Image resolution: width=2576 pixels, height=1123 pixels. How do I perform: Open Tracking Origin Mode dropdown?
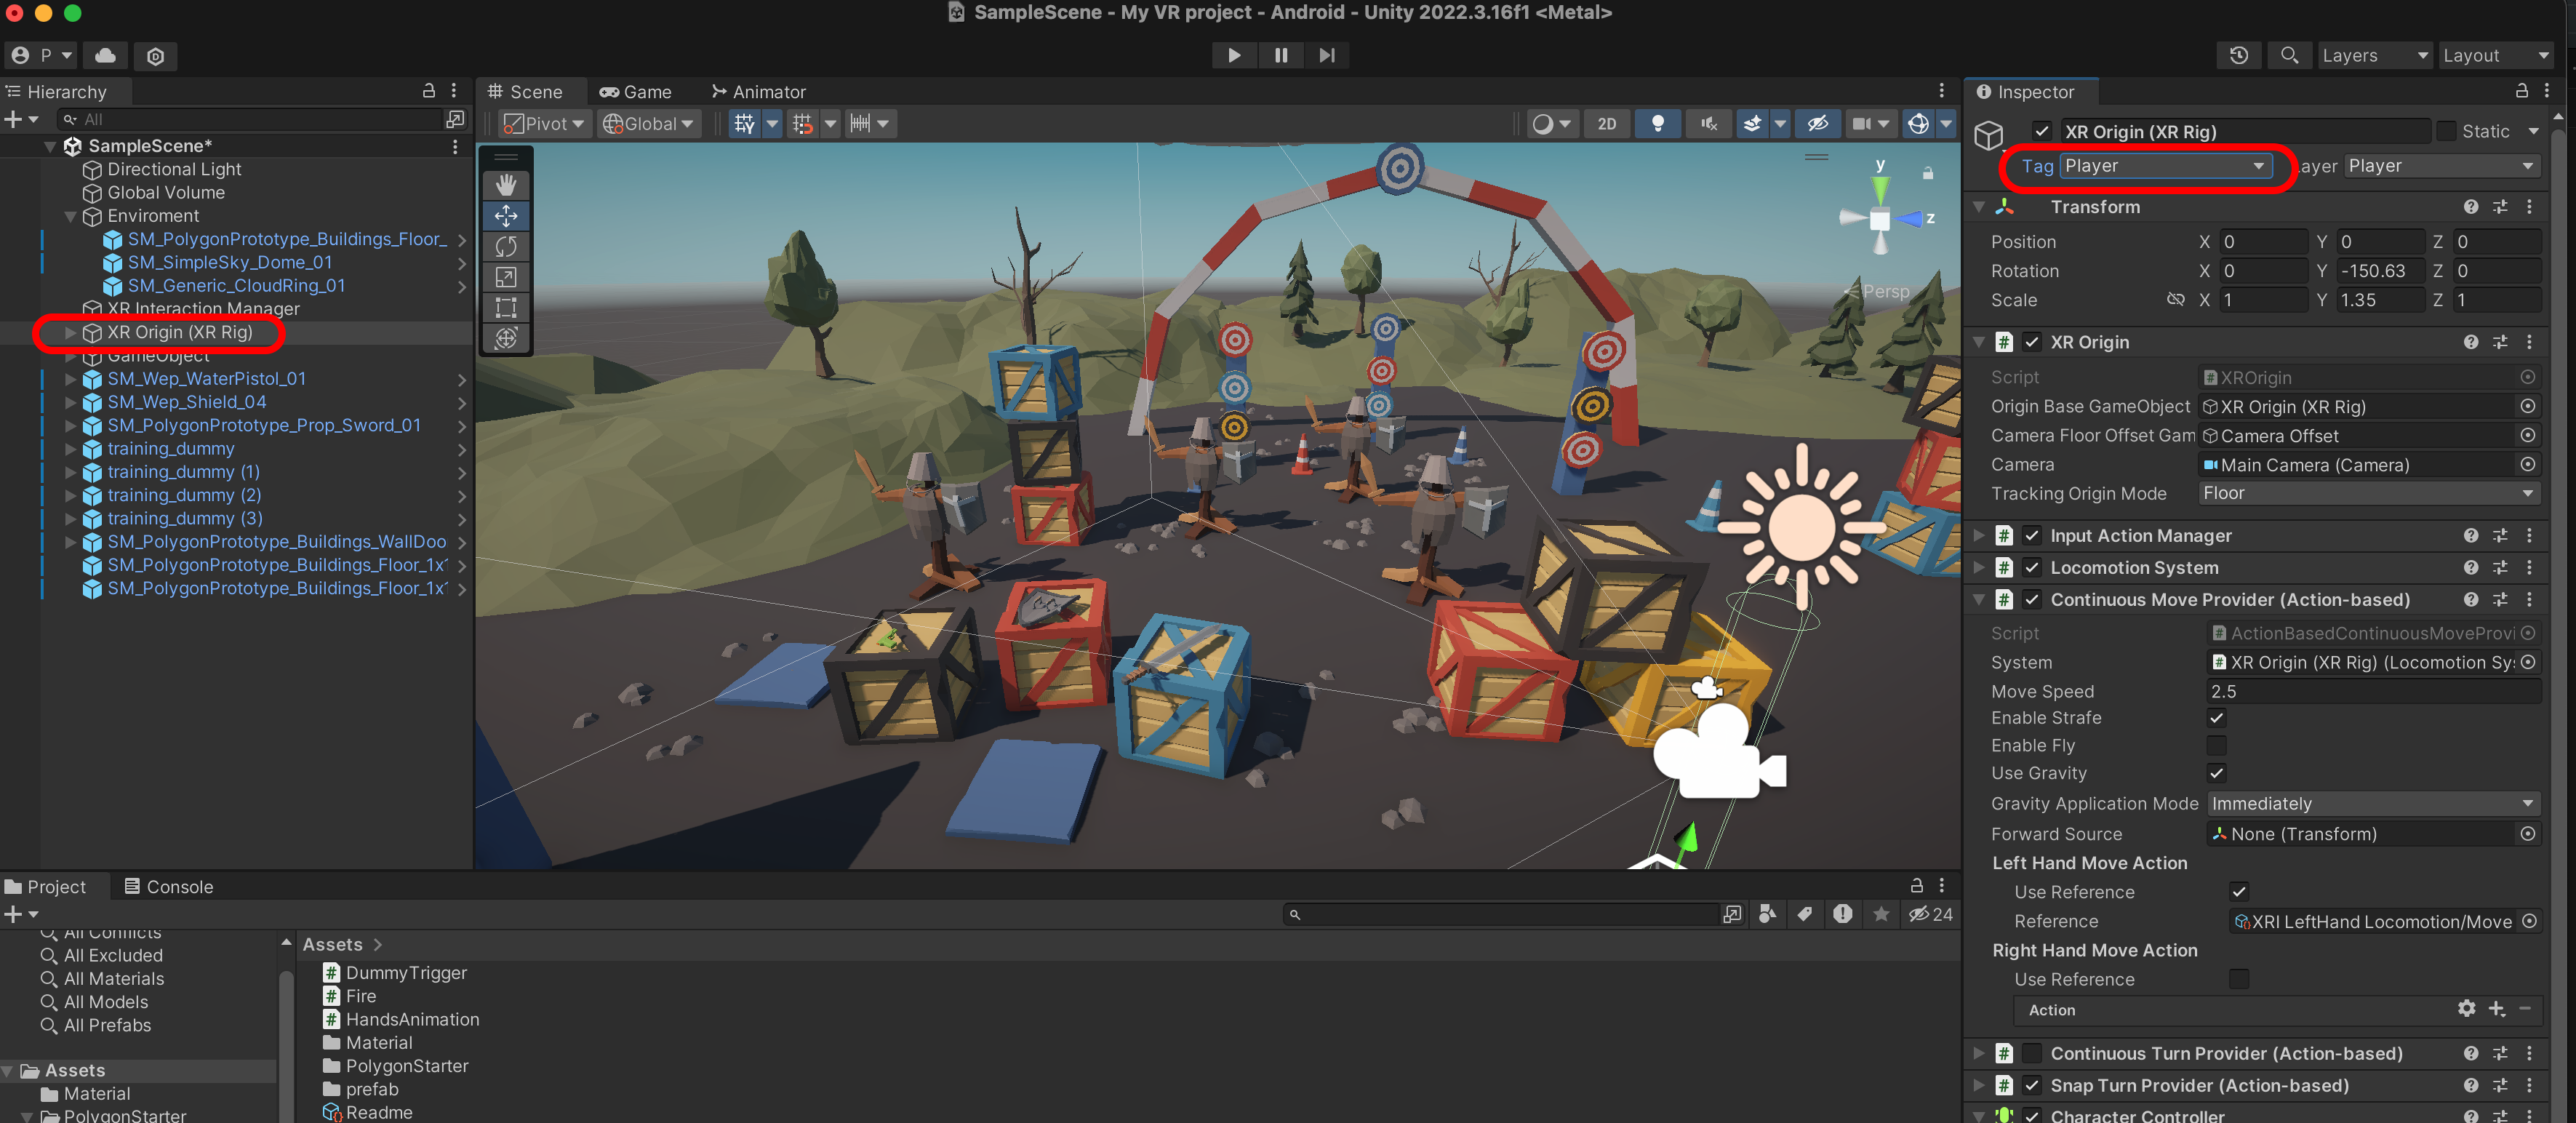tap(2367, 493)
